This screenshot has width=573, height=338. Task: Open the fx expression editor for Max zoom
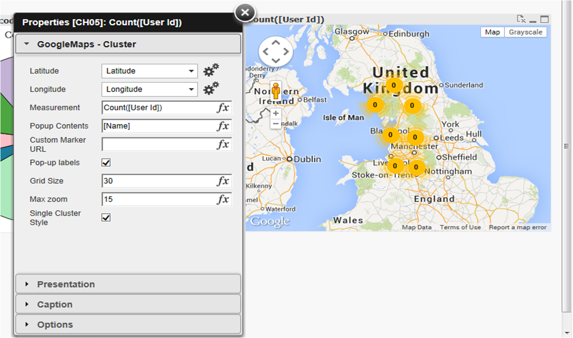223,199
